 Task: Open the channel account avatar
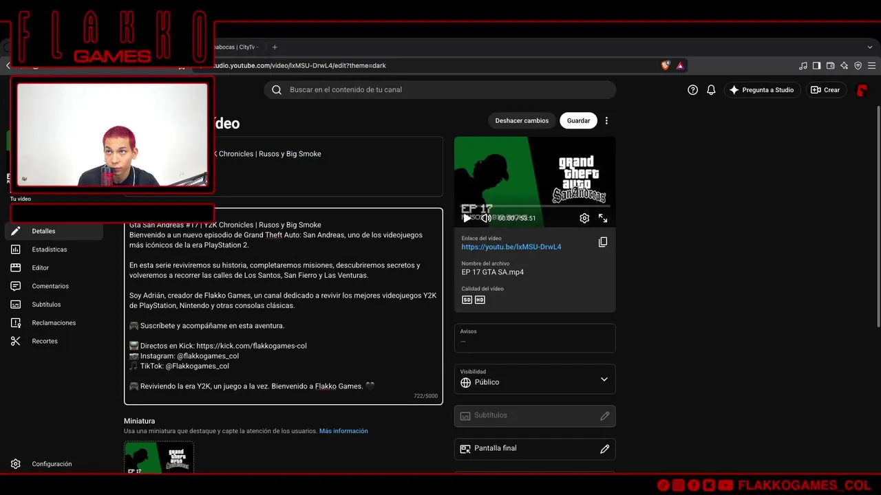coord(862,90)
